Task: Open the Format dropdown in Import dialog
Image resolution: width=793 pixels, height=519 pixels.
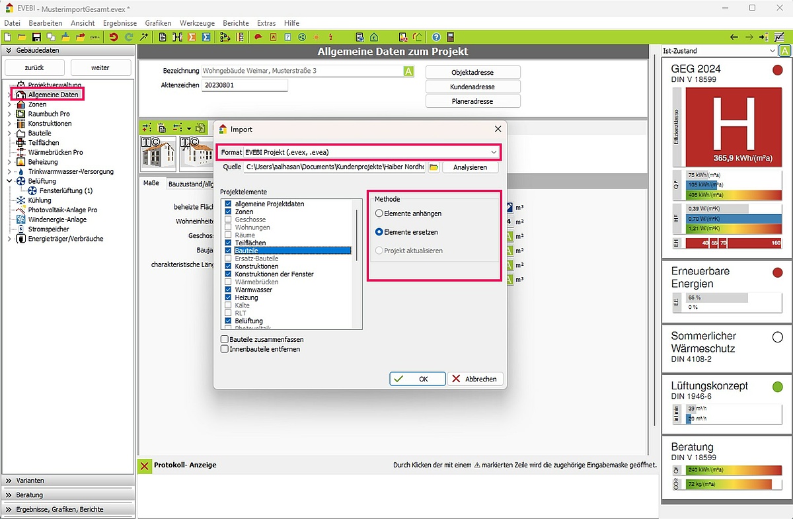Action: pos(493,152)
